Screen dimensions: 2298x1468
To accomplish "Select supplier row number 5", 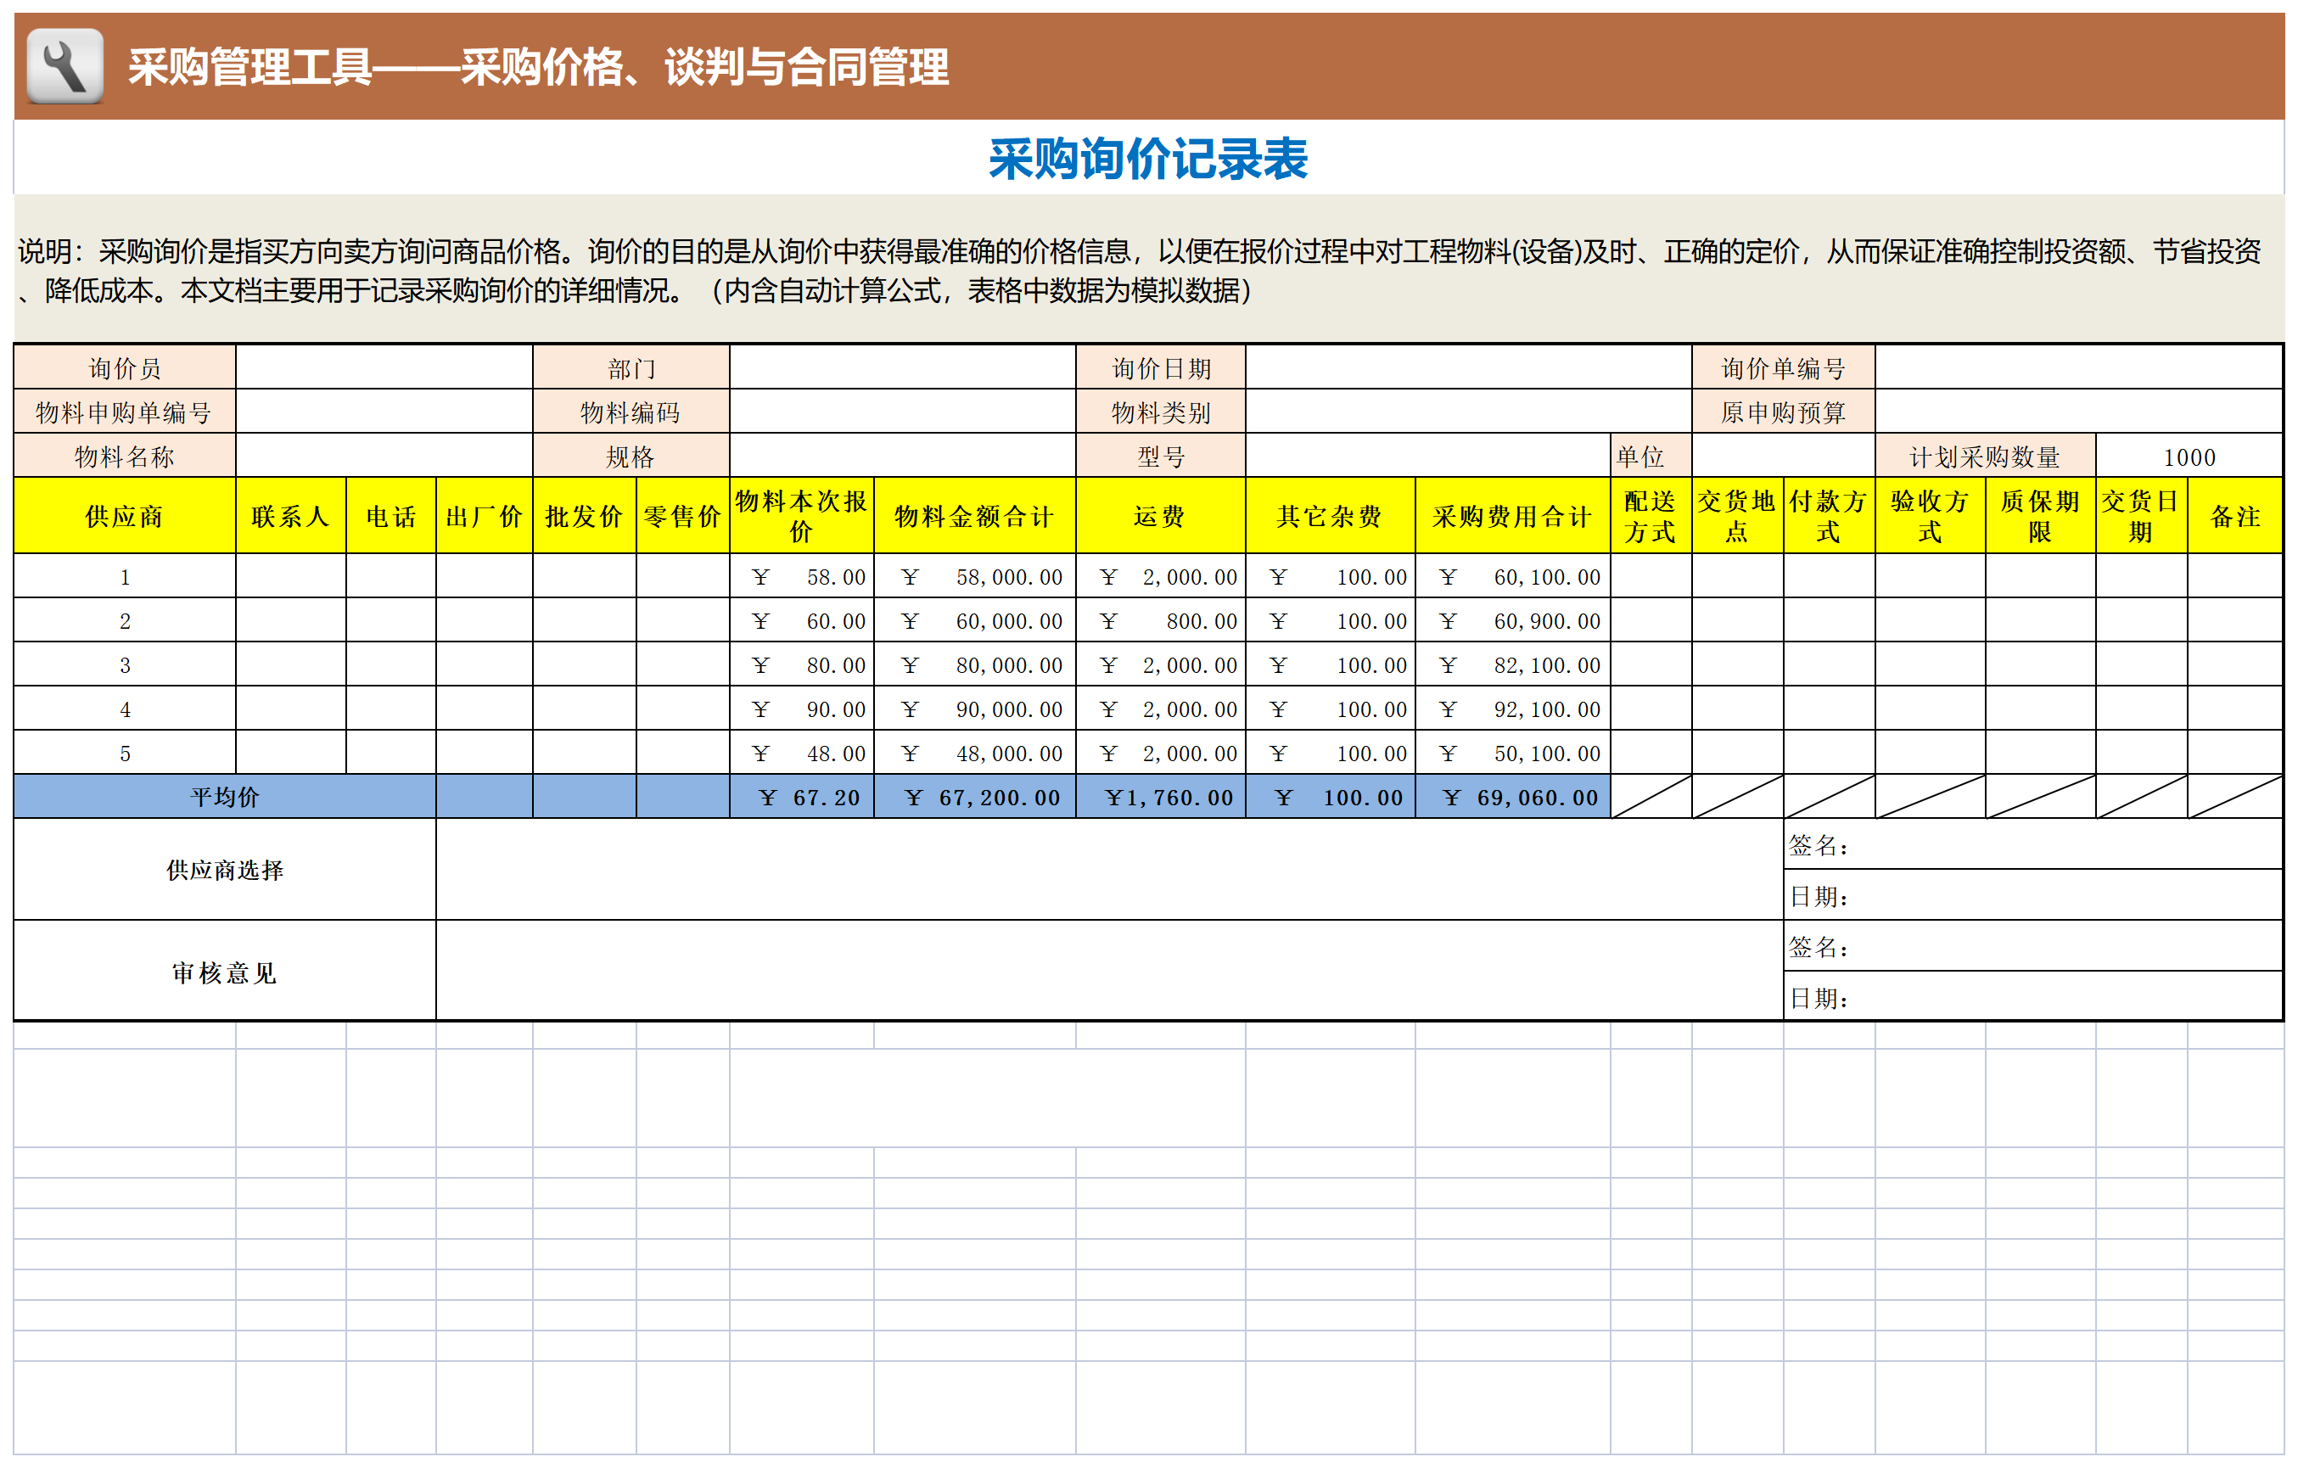I will point(125,752).
